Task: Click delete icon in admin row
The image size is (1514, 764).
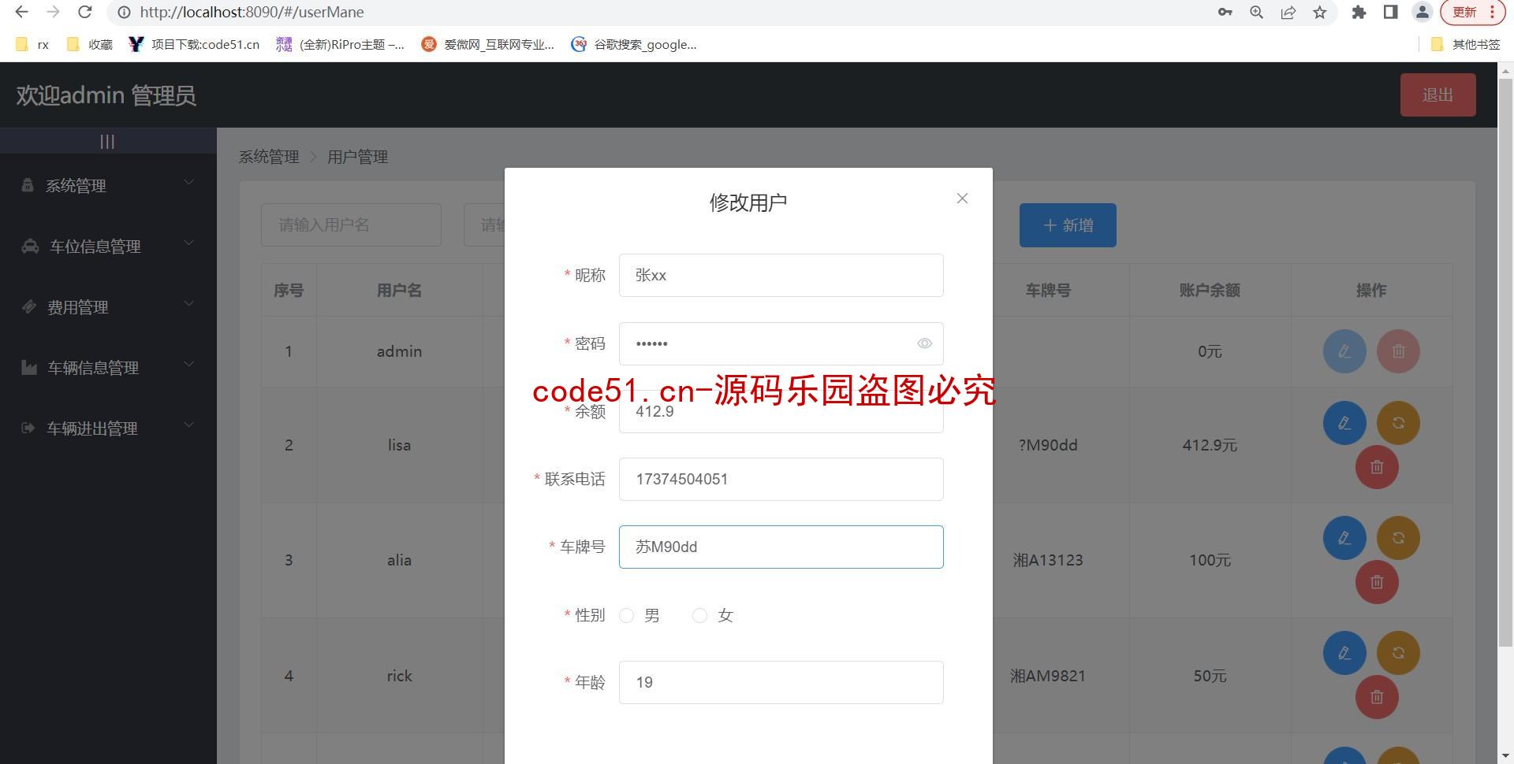Action: [x=1398, y=351]
